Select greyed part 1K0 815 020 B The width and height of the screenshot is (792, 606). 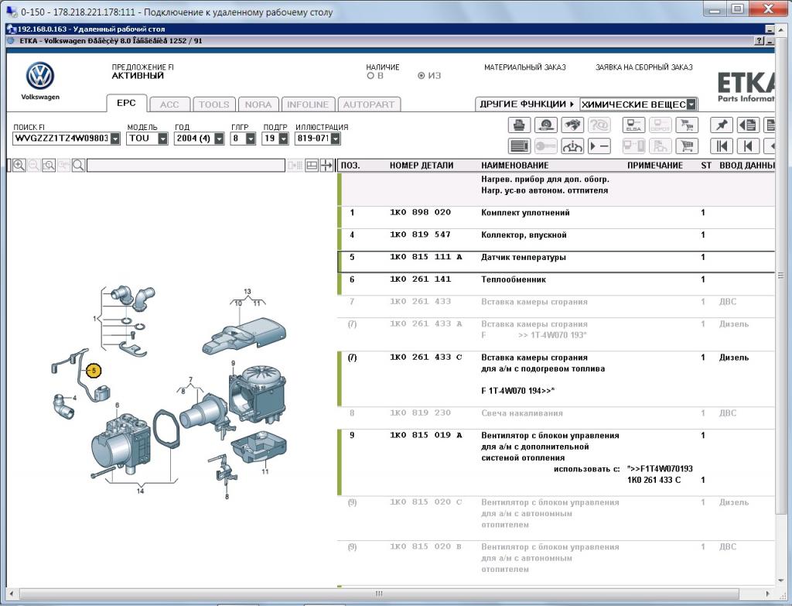(x=425, y=546)
